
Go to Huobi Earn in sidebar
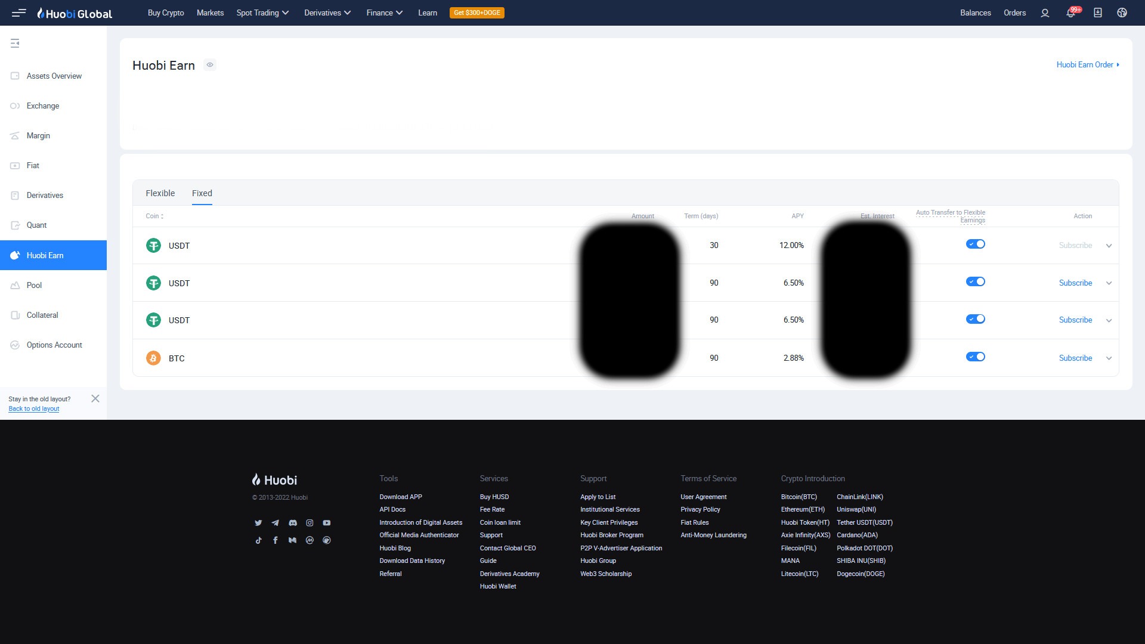53,255
